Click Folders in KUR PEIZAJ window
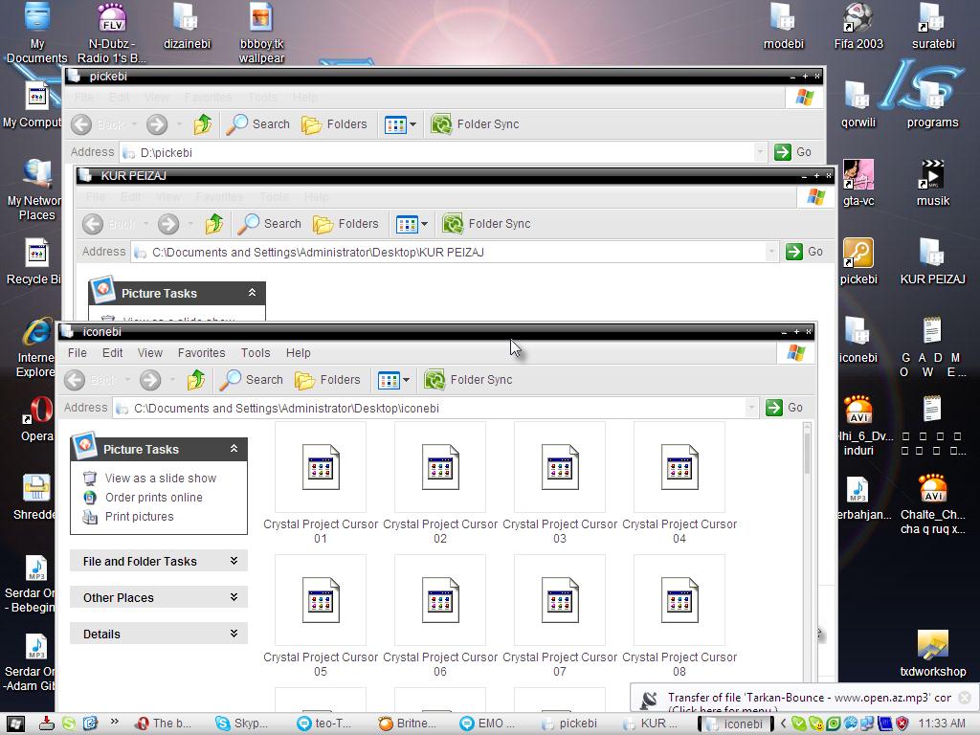980x735 pixels. [x=346, y=224]
